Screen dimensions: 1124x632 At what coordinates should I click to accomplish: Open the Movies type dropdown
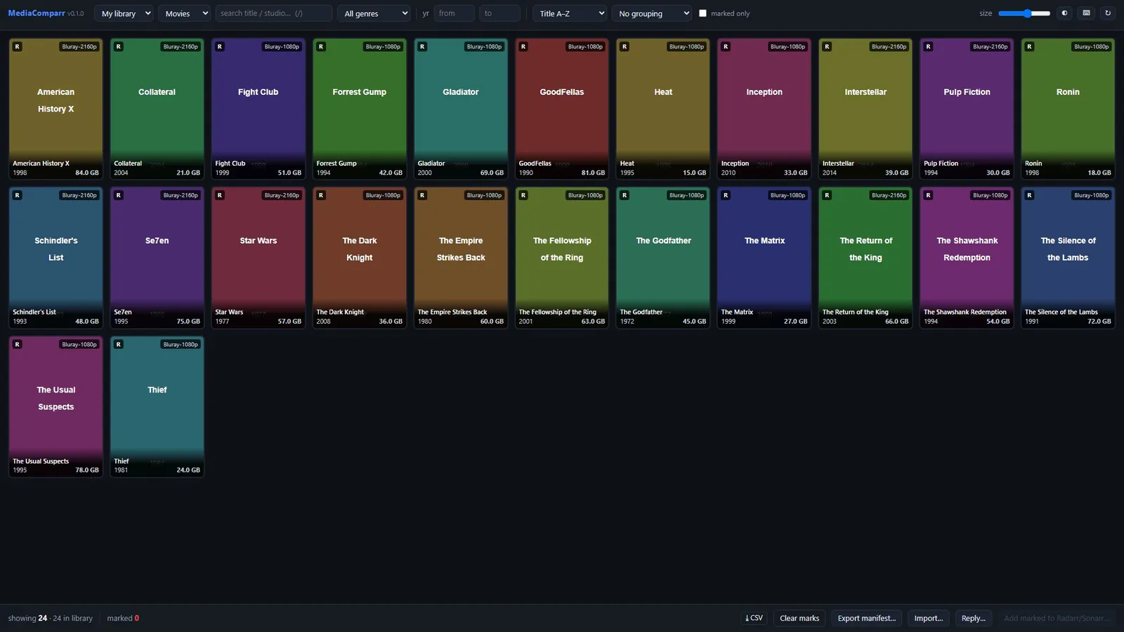[184, 13]
